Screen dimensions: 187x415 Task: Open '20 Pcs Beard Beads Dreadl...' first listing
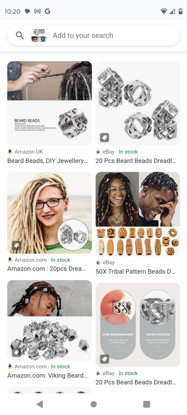135,161
